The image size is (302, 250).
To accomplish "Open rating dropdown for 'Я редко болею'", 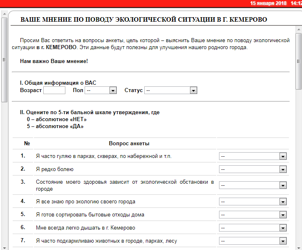I will 253,169.
